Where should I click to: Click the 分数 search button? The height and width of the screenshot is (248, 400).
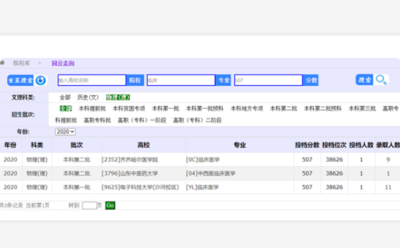point(311,81)
